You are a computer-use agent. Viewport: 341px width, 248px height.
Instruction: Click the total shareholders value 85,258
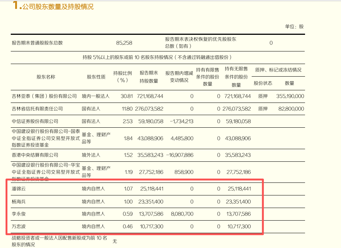pos(124,43)
